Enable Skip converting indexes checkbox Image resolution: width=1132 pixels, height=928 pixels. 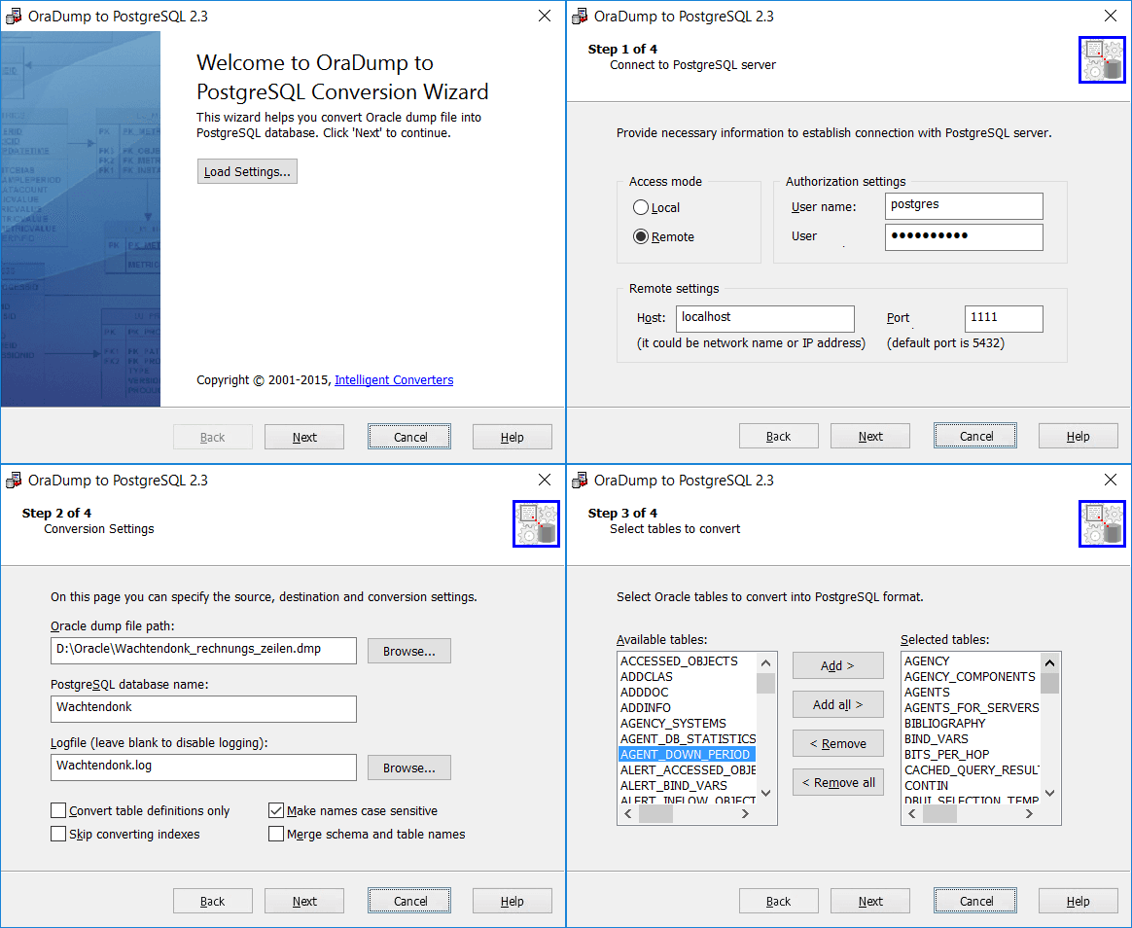[x=58, y=834]
